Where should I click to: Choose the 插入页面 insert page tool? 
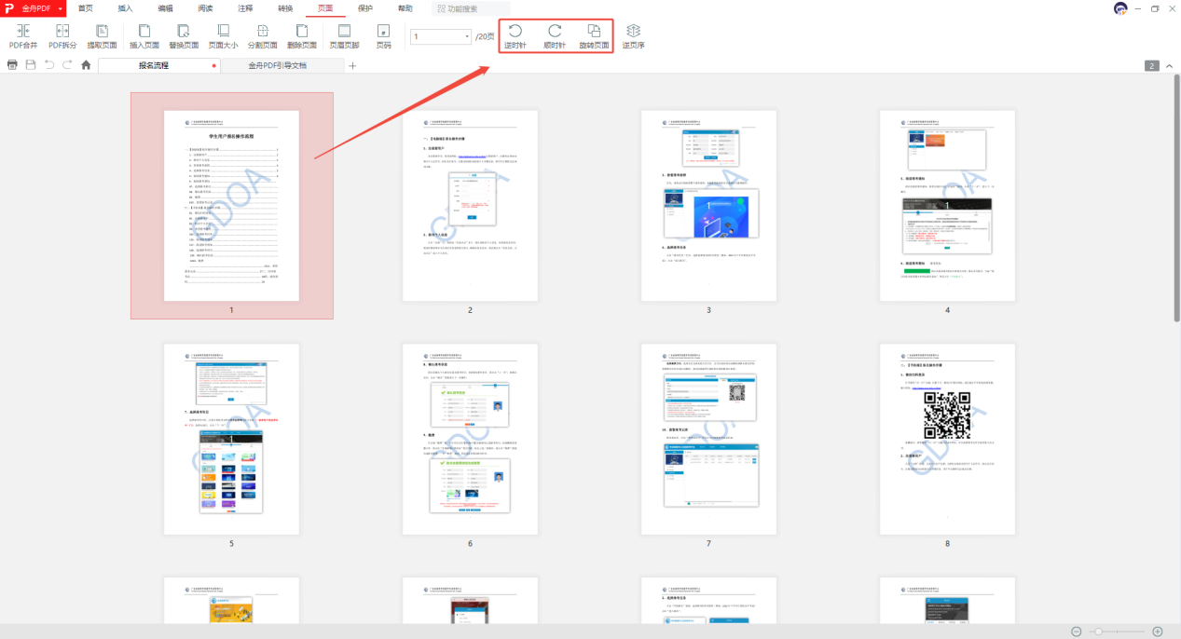[144, 36]
